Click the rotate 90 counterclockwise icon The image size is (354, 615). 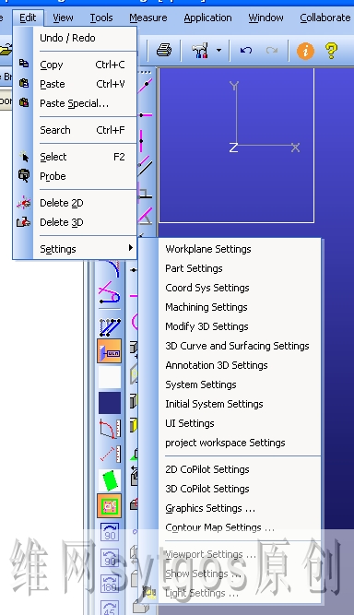tap(110, 558)
